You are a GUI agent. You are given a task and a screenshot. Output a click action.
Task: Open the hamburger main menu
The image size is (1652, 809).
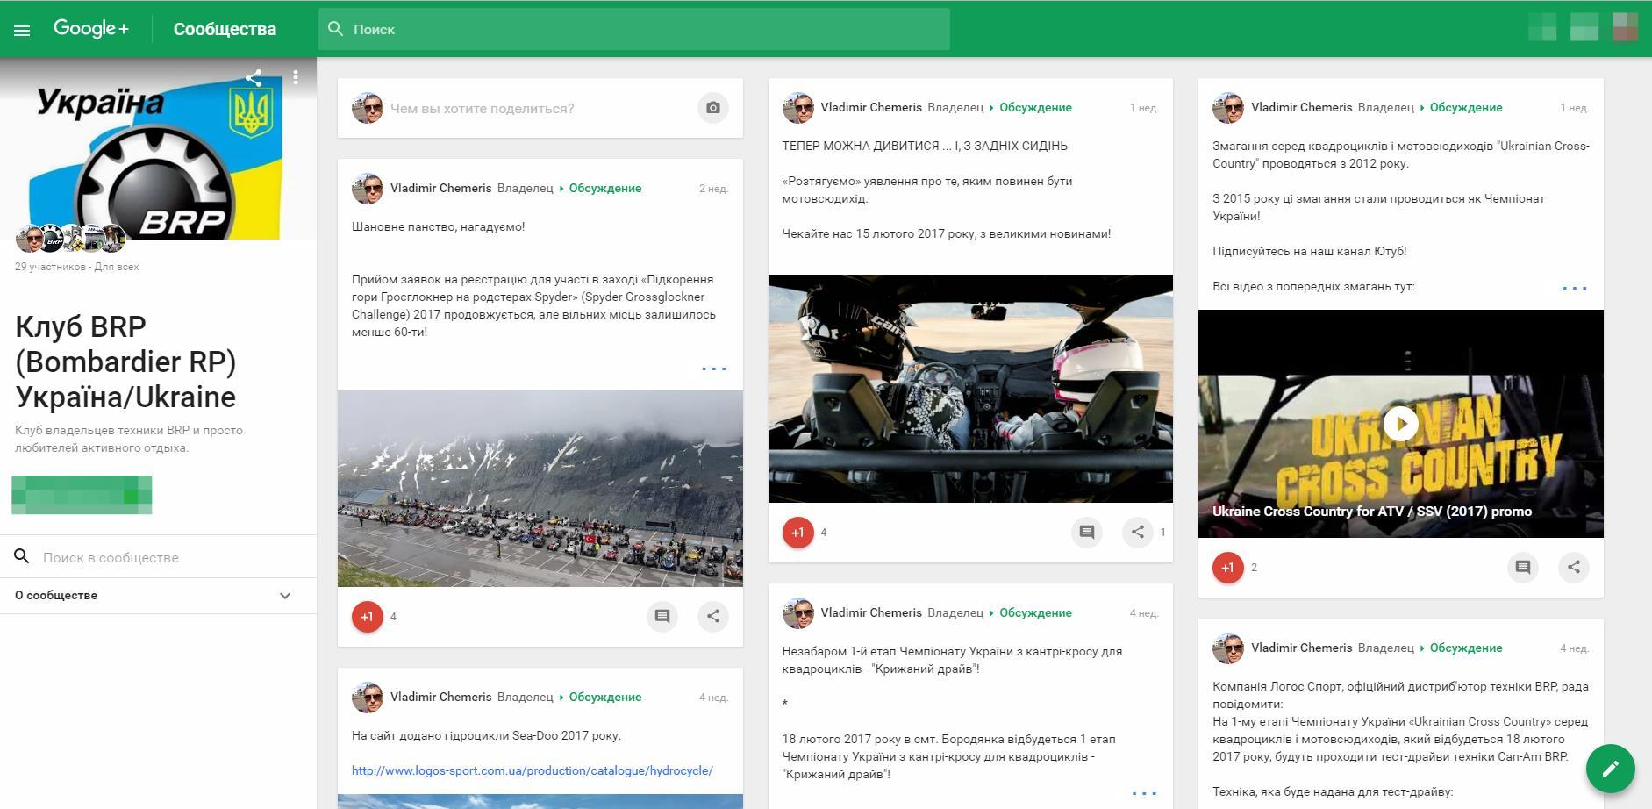point(22,30)
